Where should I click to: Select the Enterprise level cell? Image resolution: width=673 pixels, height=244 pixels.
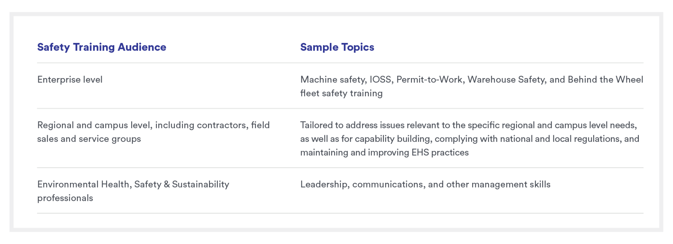pos(70,79)
